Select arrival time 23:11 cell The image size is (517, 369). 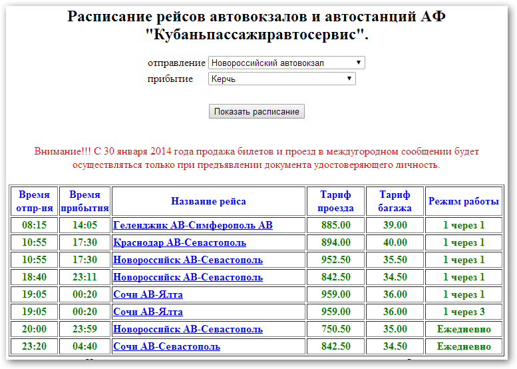pyautogui.click(x=85, y=277)
